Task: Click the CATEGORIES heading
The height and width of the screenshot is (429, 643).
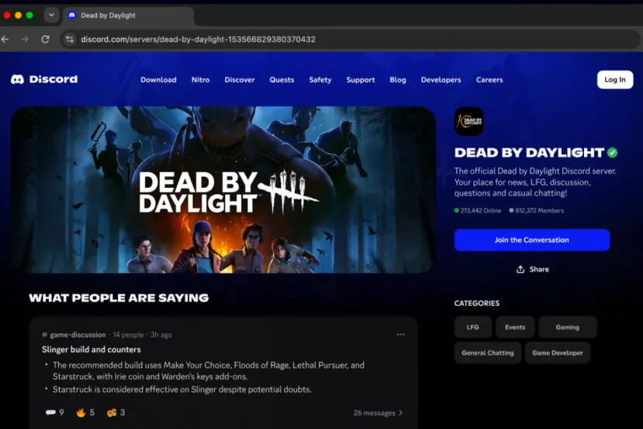Action: tap(477, 303)
